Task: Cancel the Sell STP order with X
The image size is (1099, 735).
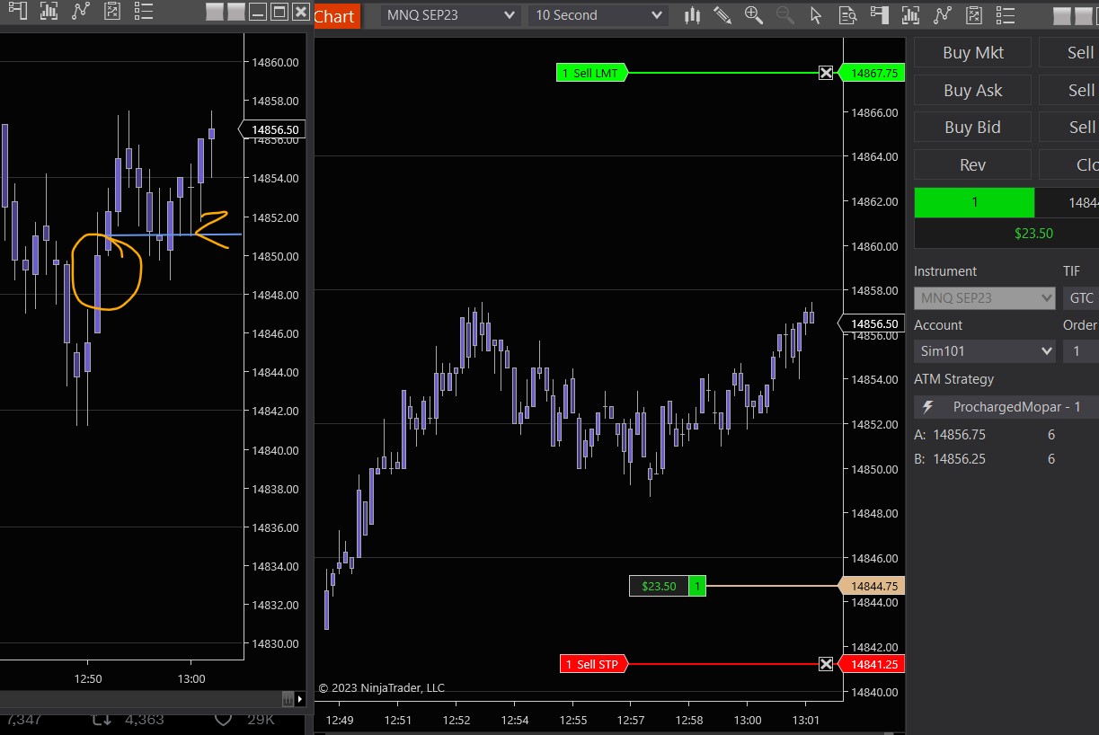Action: tap(826, 664)
